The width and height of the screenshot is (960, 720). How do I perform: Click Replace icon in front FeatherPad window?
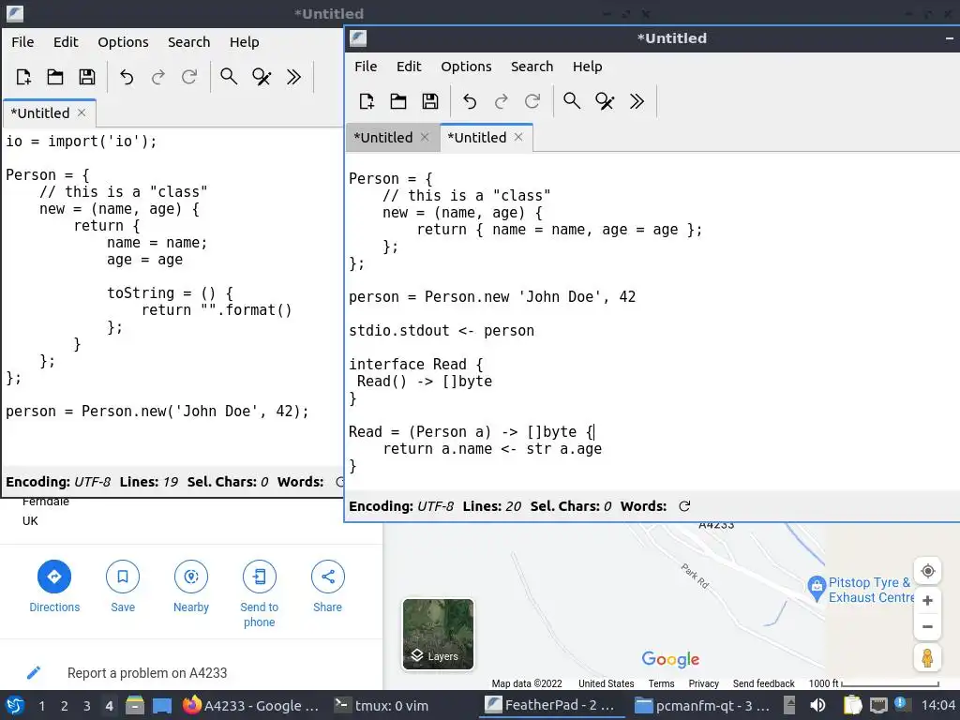click(x=605, y=101)
